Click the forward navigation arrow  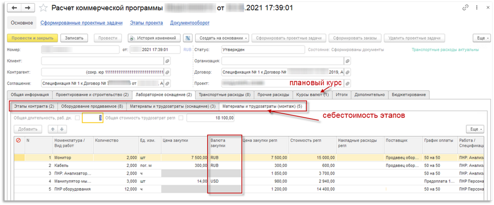point(28,8)
